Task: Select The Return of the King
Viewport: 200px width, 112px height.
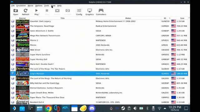Action: click(x=99, y=78)
